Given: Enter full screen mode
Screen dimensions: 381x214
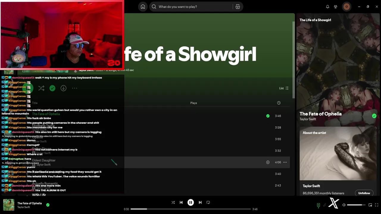Looking at the screenshot, I should tap(377, 205).
